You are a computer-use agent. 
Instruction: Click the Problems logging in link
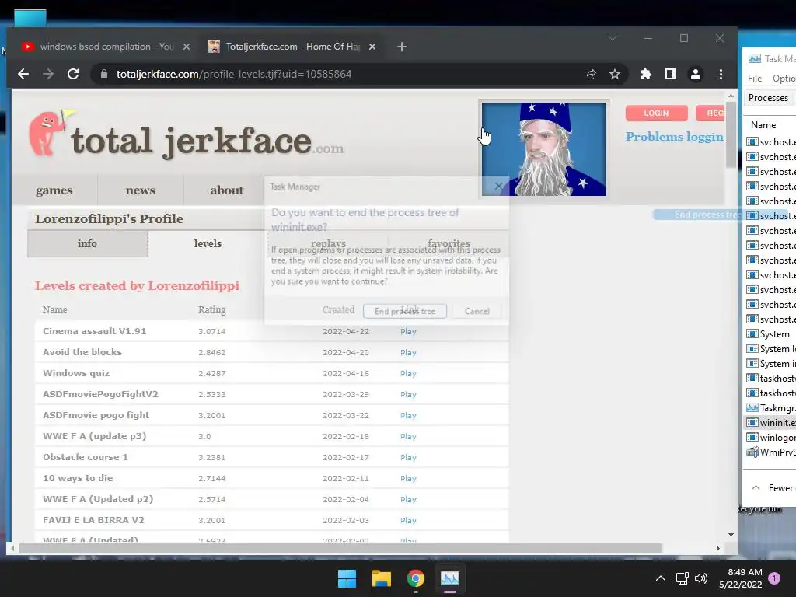(x=675, y=137)
